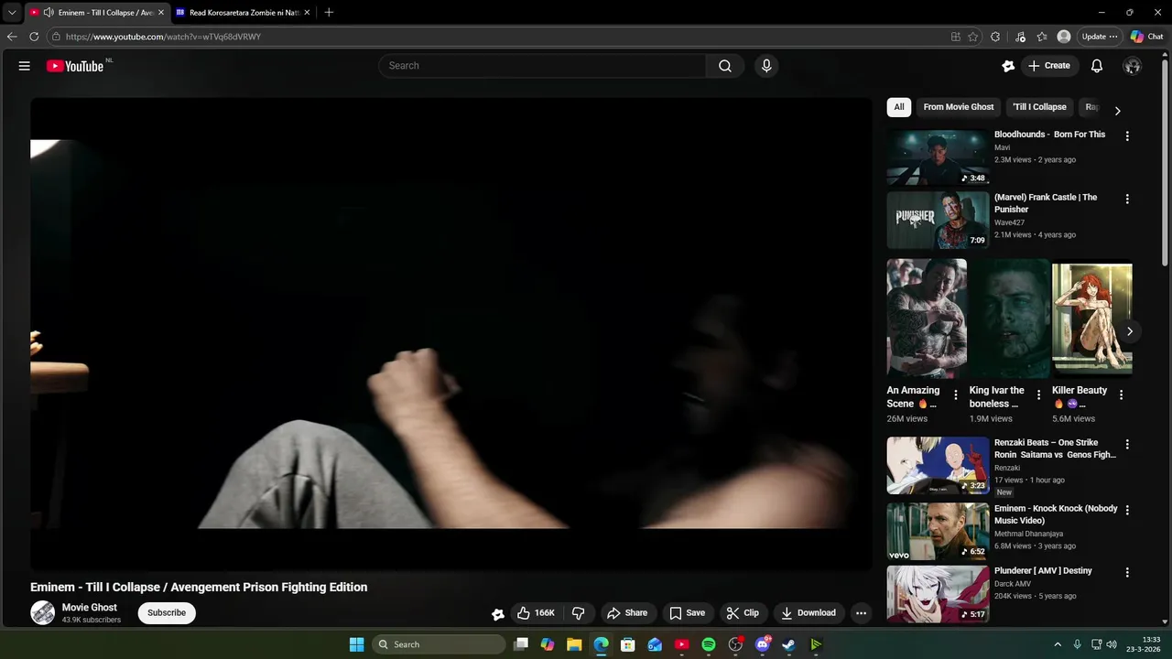Viewport: 1172px width, 659px height.
Task: Click the YouTube search input field
Action: (542, 66)
